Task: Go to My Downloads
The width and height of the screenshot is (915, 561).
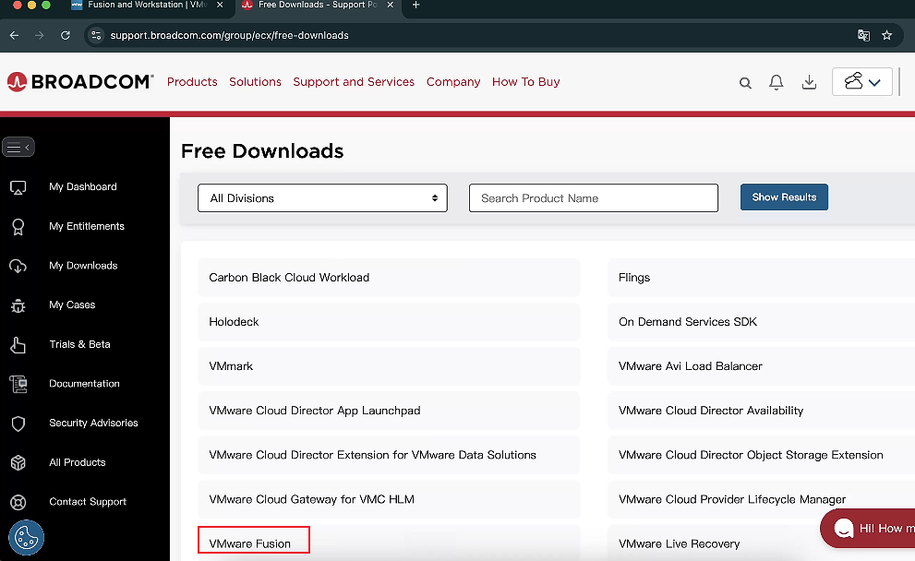Action: (83, 266)
